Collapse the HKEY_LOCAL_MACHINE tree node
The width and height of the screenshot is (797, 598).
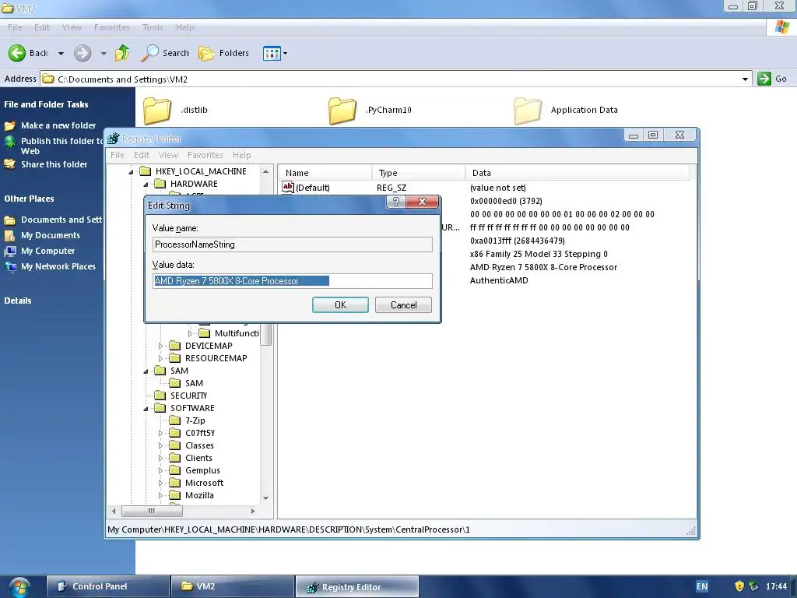point(131,172)
